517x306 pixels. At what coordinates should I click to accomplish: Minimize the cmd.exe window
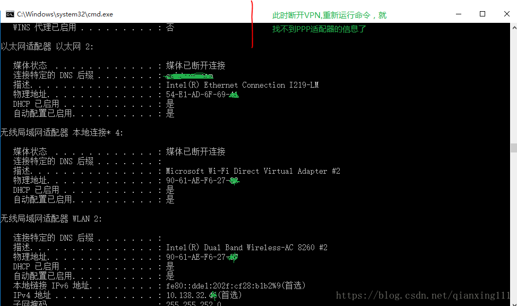(x=458, y=14)
